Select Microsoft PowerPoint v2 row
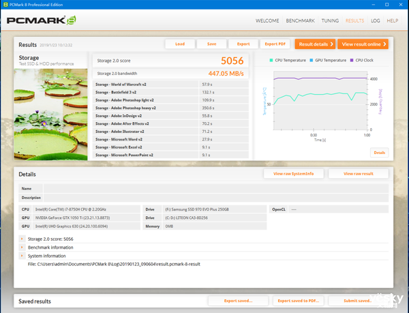 (x=170, y=155)
